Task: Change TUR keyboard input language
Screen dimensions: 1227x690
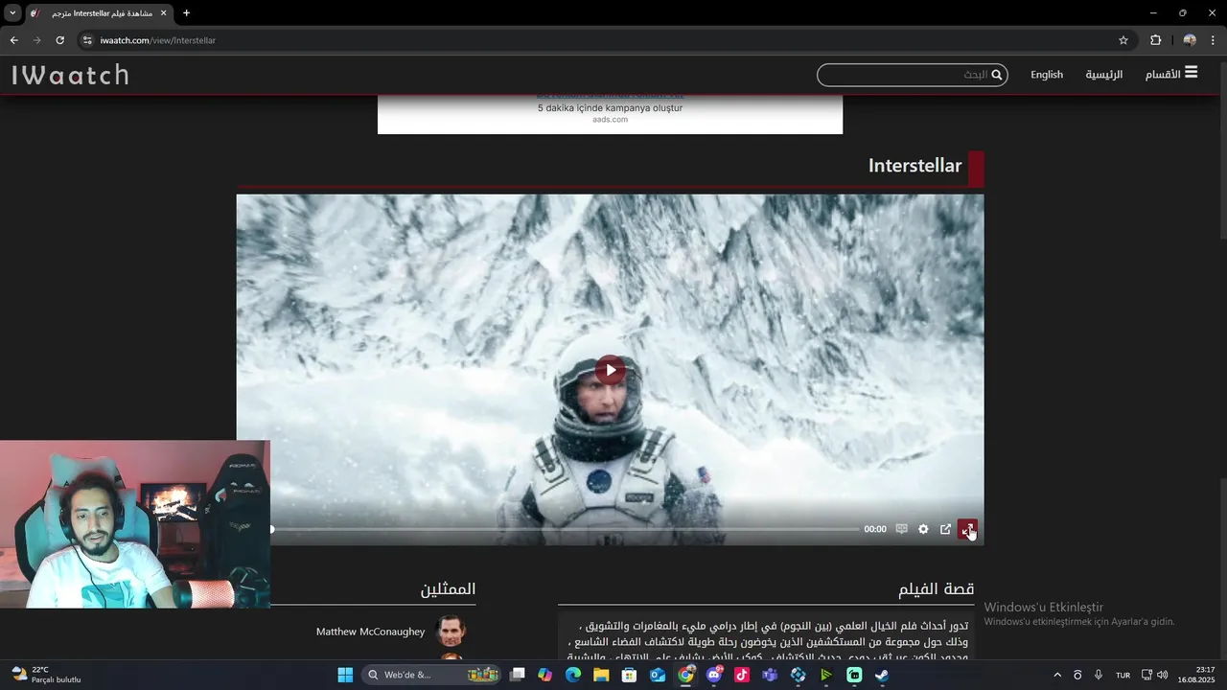Action: [x=1123, y=675]
